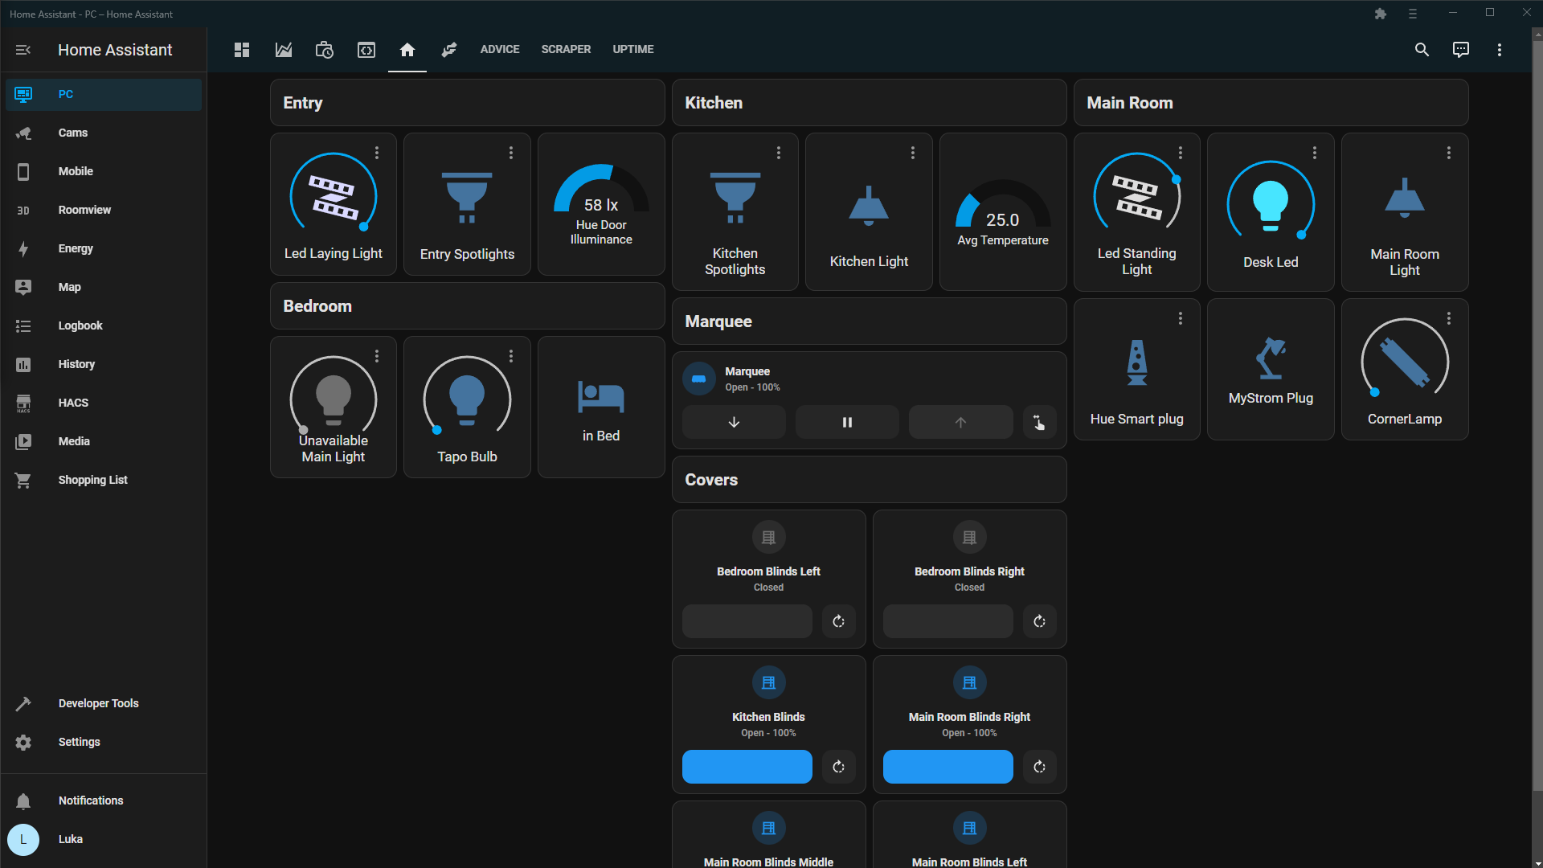Open the HACS section
Viewport: 1543px width, 868px height.
pyautogui.click(x=73, y=403)
